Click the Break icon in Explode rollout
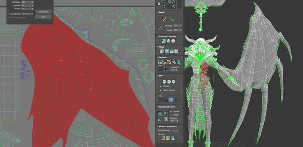 coord(160,62)
